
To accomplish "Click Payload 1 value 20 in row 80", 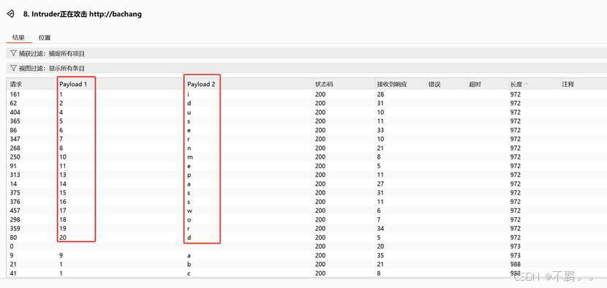I will 63,238.
